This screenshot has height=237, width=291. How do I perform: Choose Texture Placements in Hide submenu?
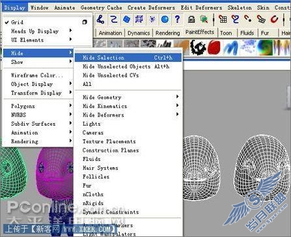(x=128, y=141)
